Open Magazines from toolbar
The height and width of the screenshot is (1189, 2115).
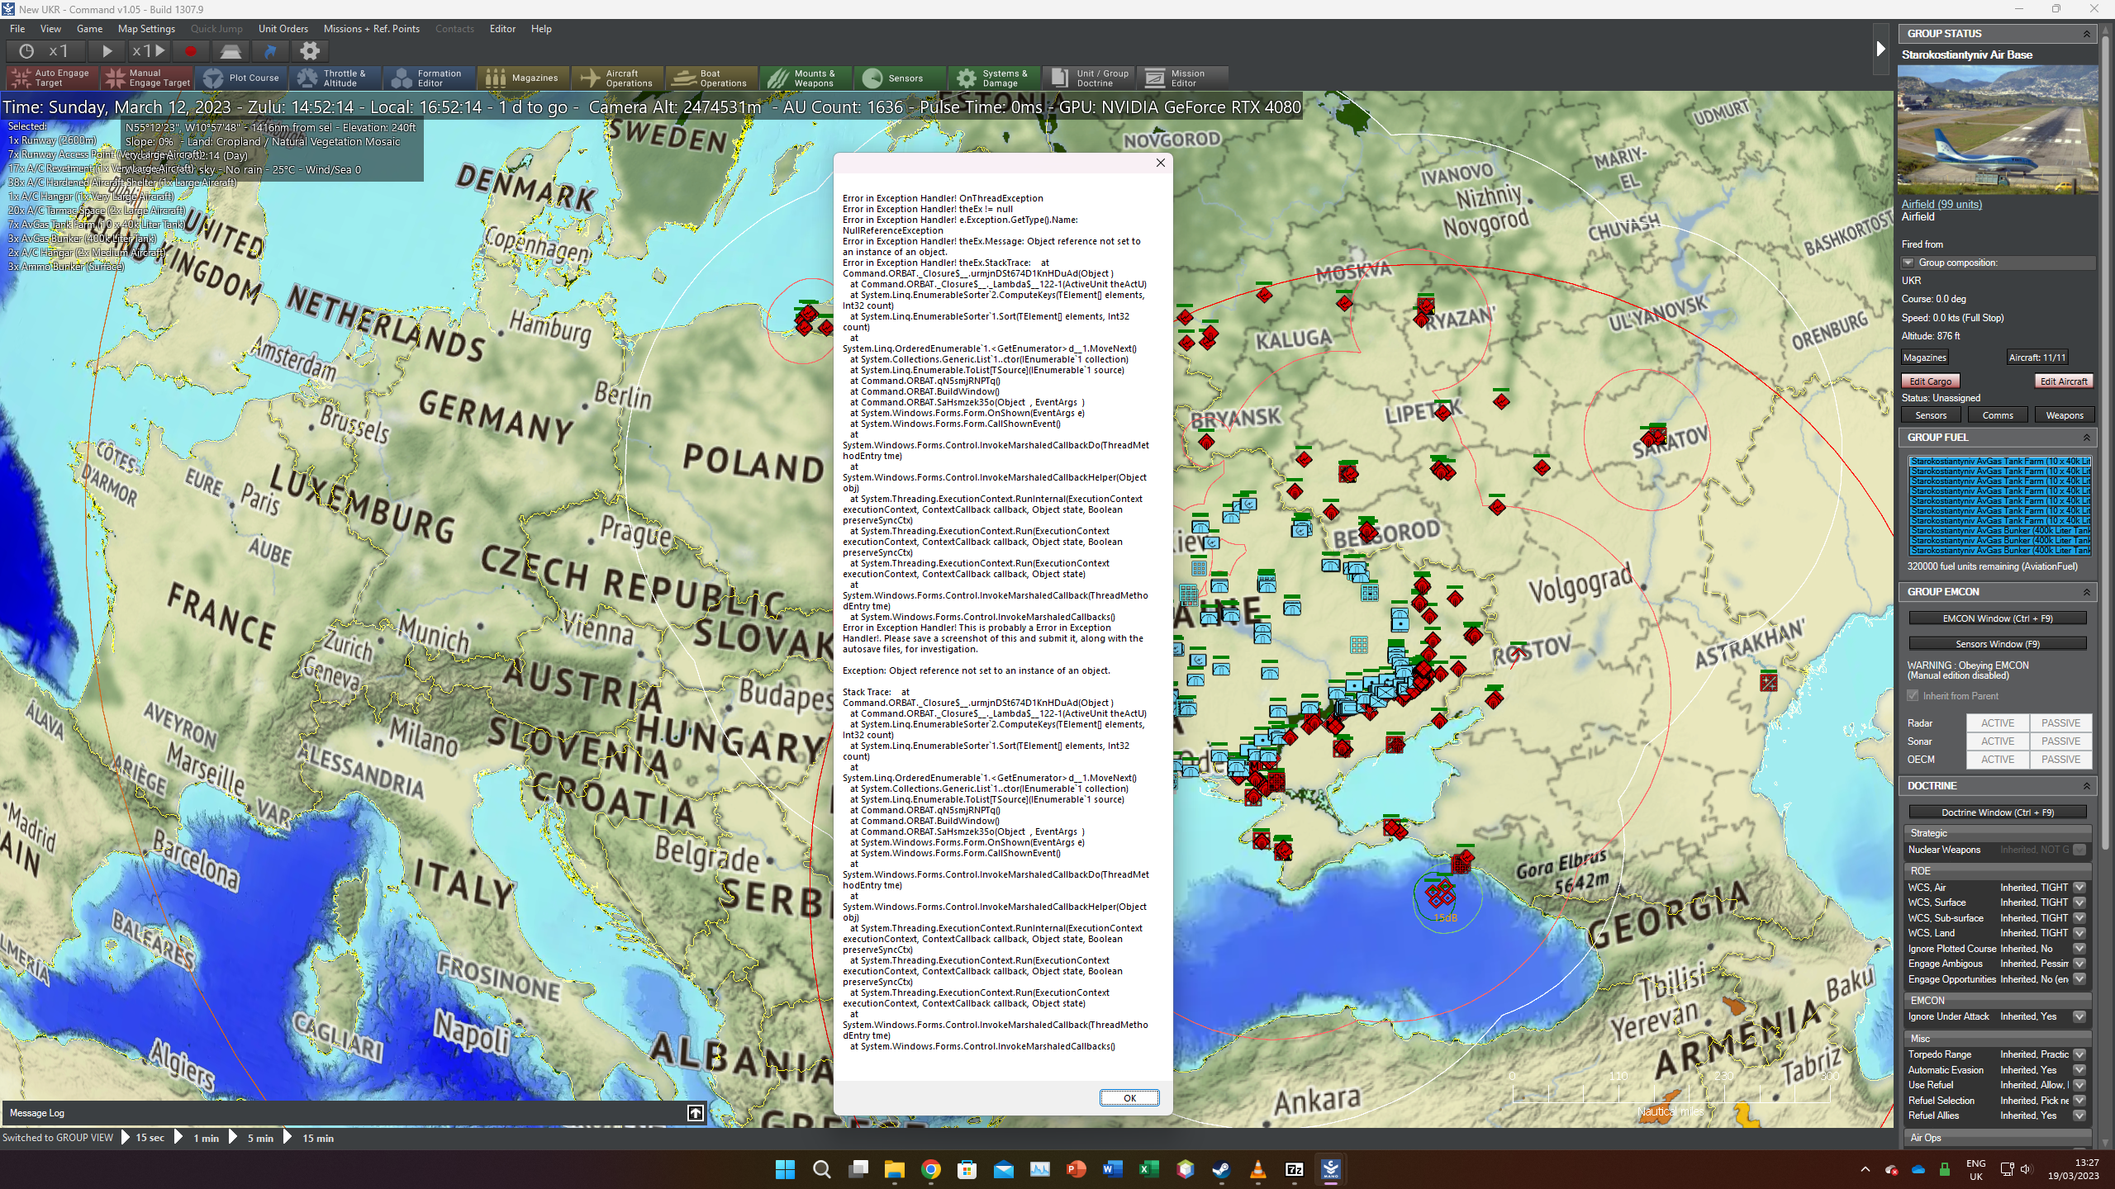point(524,78)
